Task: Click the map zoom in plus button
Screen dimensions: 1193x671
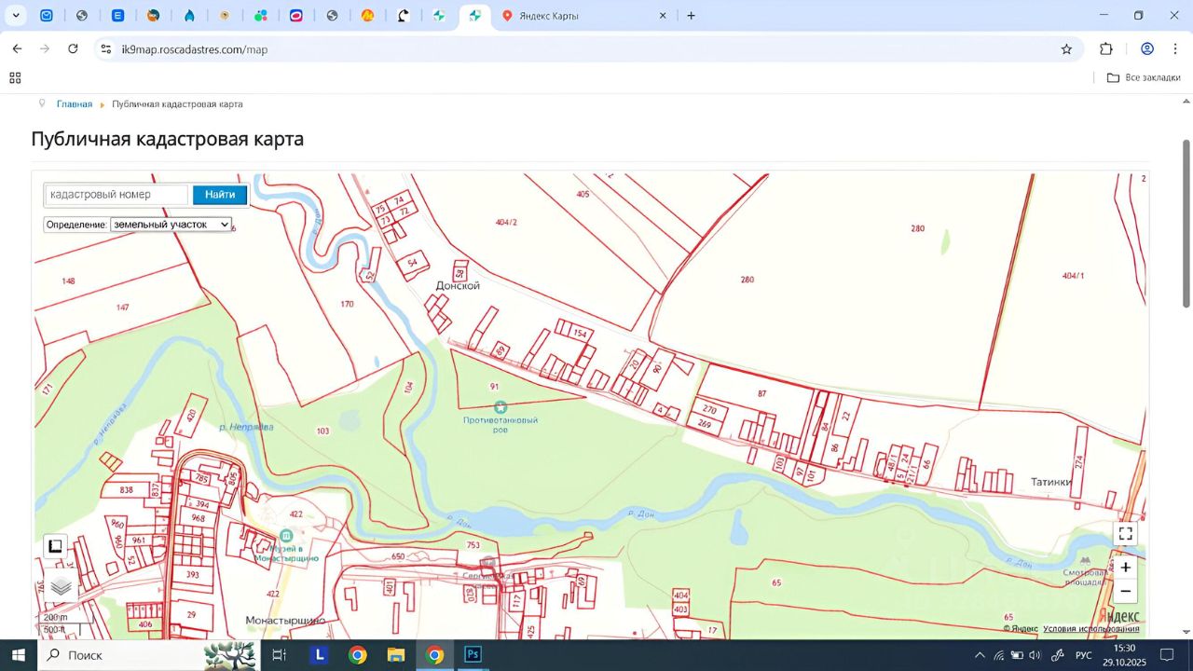Action: 1125,568
